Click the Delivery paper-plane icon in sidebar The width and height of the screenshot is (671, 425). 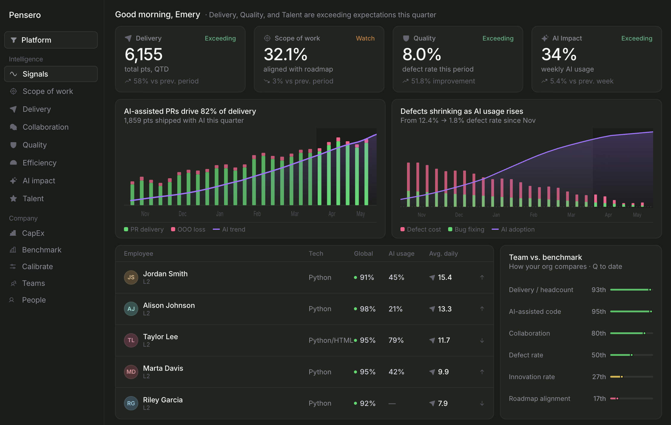[13, 109]
